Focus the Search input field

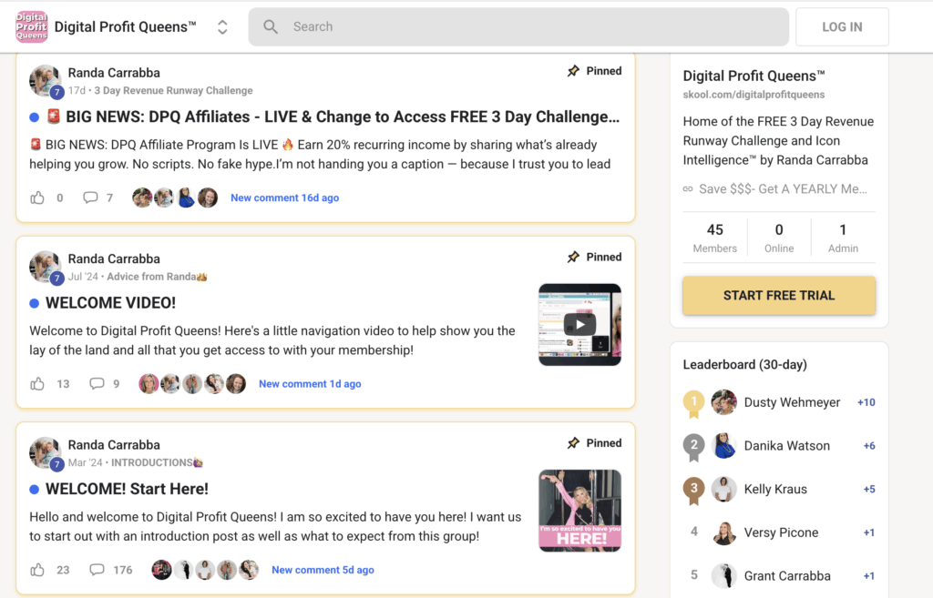point(518,26)
